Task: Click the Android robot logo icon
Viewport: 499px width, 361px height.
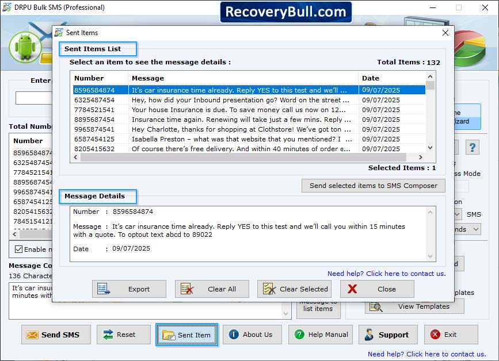Action: point(25,47)
